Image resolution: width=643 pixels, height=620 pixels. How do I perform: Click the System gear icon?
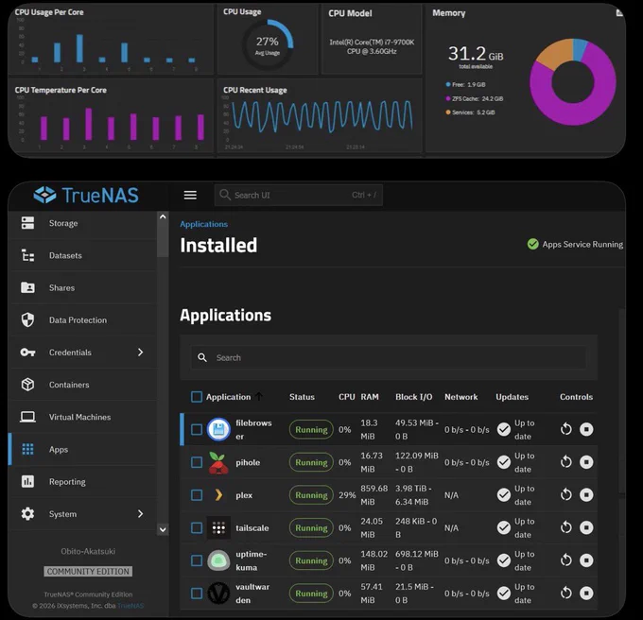coord(27,514)
